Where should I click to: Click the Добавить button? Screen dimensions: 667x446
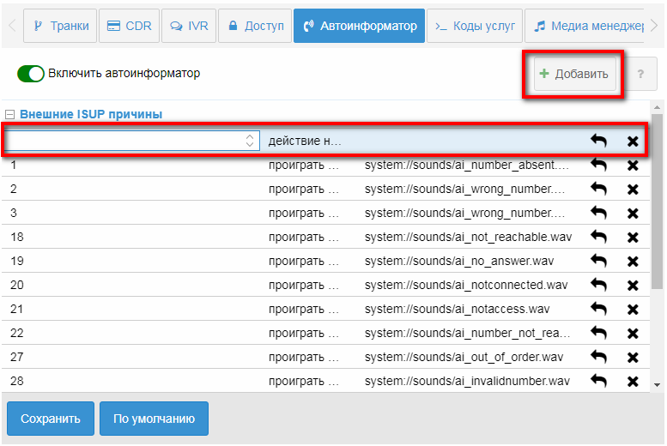click(x=573, y=74)
